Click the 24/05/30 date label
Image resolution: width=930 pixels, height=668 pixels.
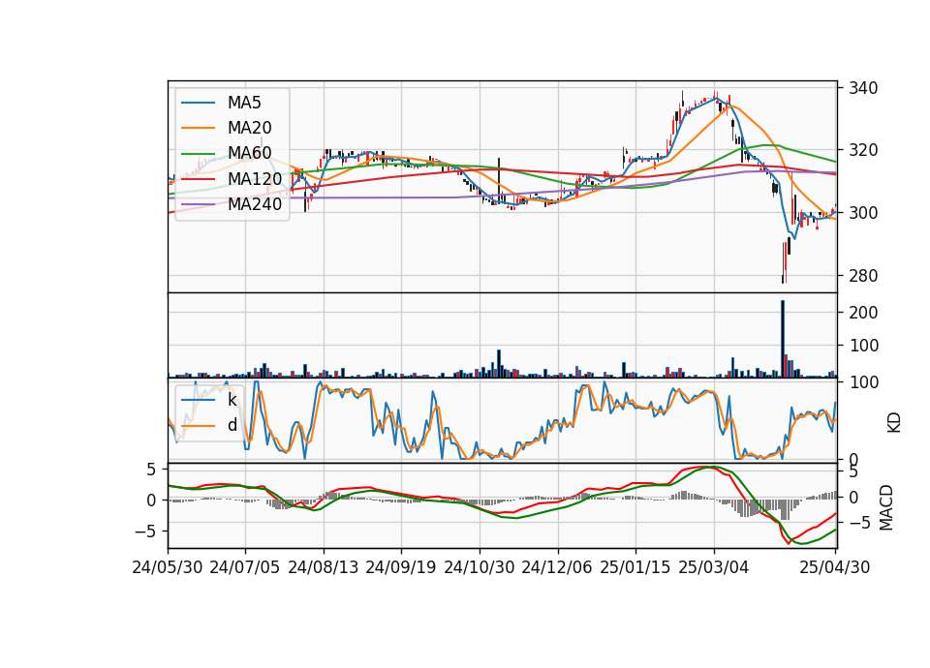(168, 567)
